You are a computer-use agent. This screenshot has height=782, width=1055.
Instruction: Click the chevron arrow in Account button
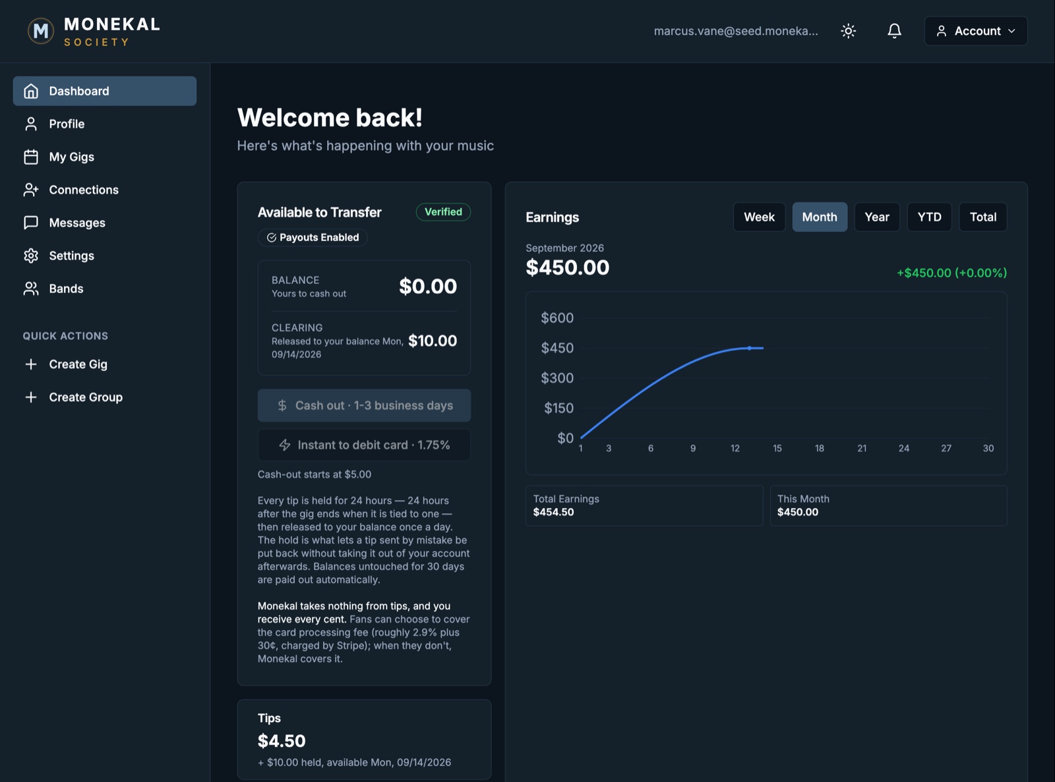1011,31
